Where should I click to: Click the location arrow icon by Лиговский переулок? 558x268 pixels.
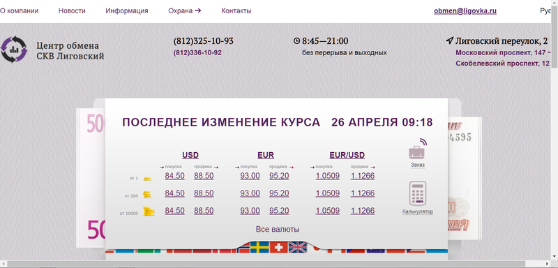click(x=449, y=40)
